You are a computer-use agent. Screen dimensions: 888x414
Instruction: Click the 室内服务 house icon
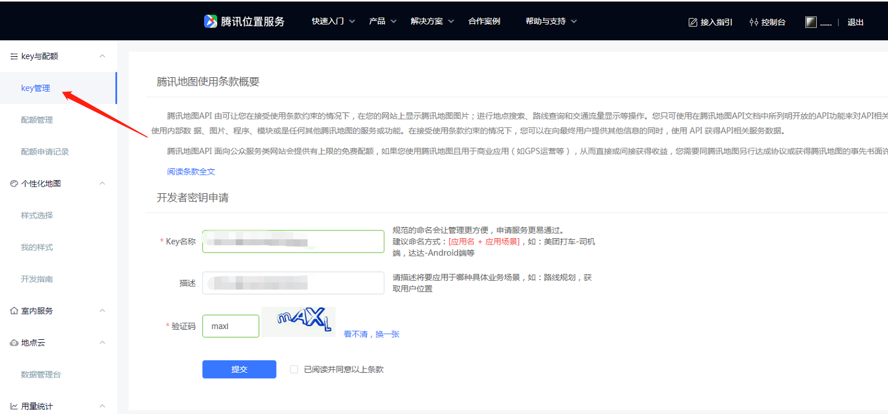tap(14, 311)
